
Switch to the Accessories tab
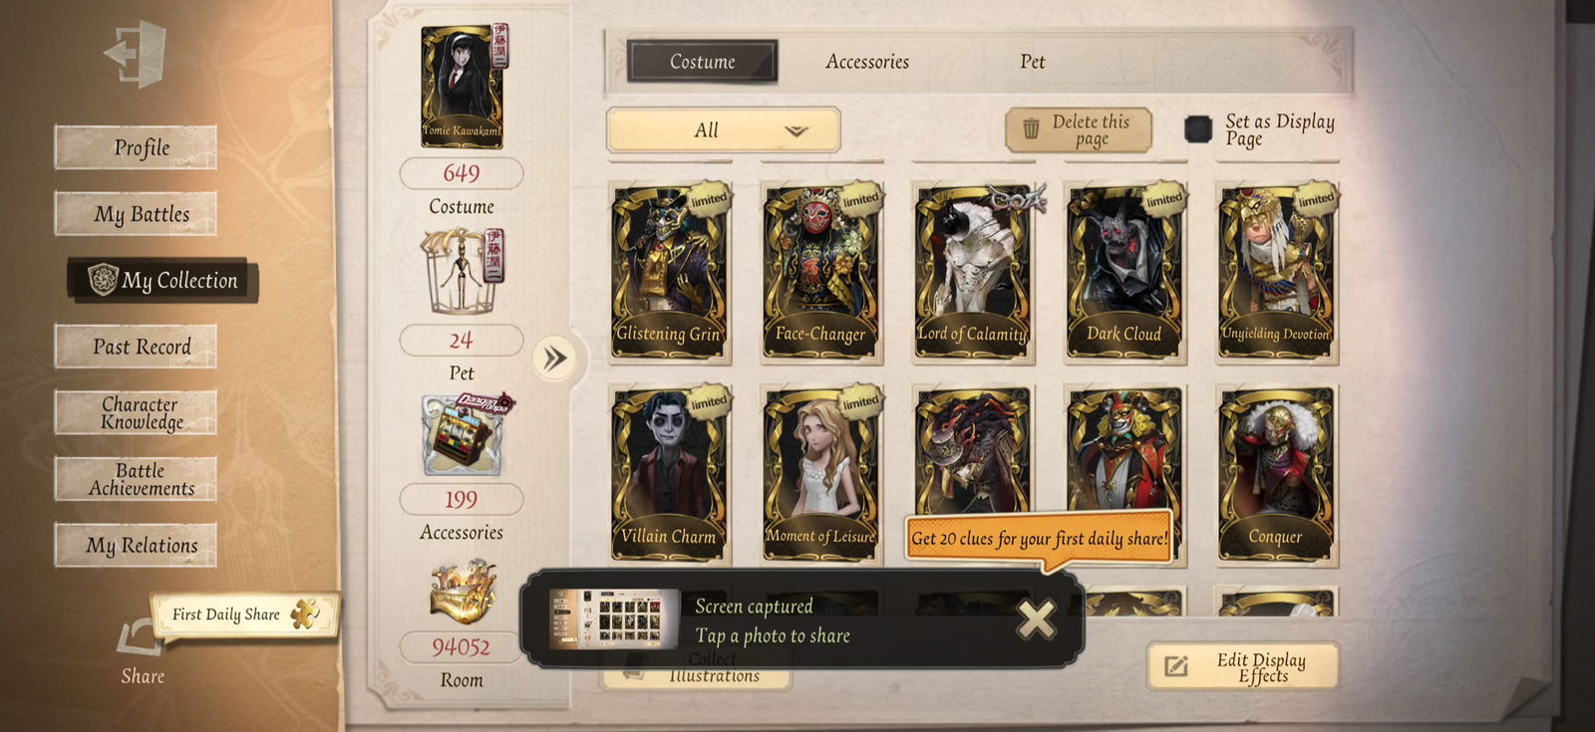pyautogui.click(x=867, y=62)
